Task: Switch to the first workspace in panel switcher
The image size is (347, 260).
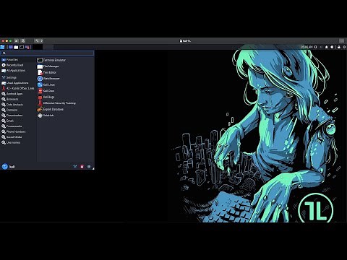Action: pyautogui.click(x=38, y=47)
